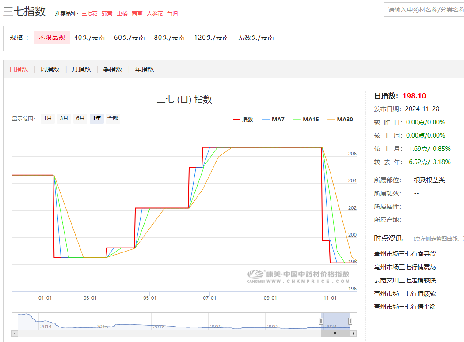Click the 三七 (日) 指数 chart title
The width and height of the screenshot is (464, 342).
click(x=184, y=99)
